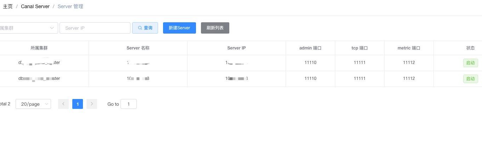This screenshot has height=146, width=482.
Task: Click 启动 status tag in first row
Action: point(470,63)
